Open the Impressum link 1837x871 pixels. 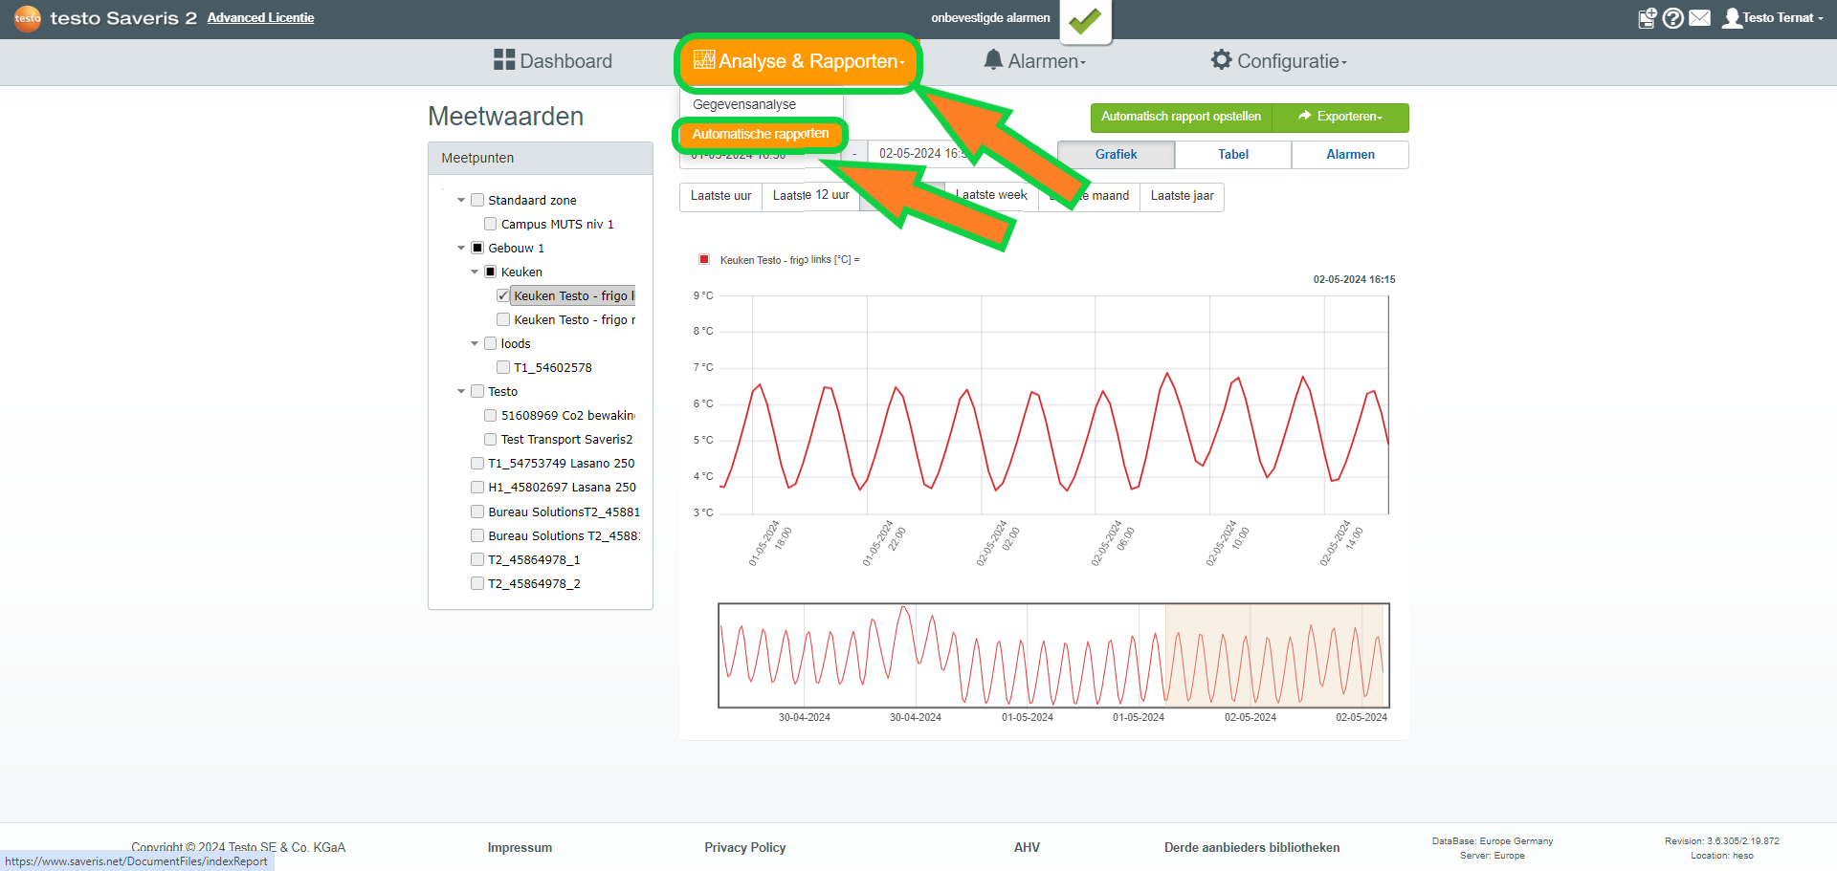point(520,847)
